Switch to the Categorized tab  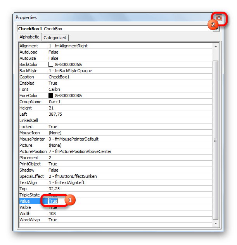coord(55,38)
